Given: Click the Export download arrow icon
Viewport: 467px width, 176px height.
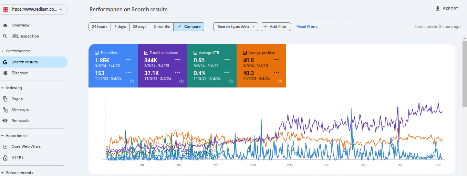Looking at the screenshot, I should [438, 9].
